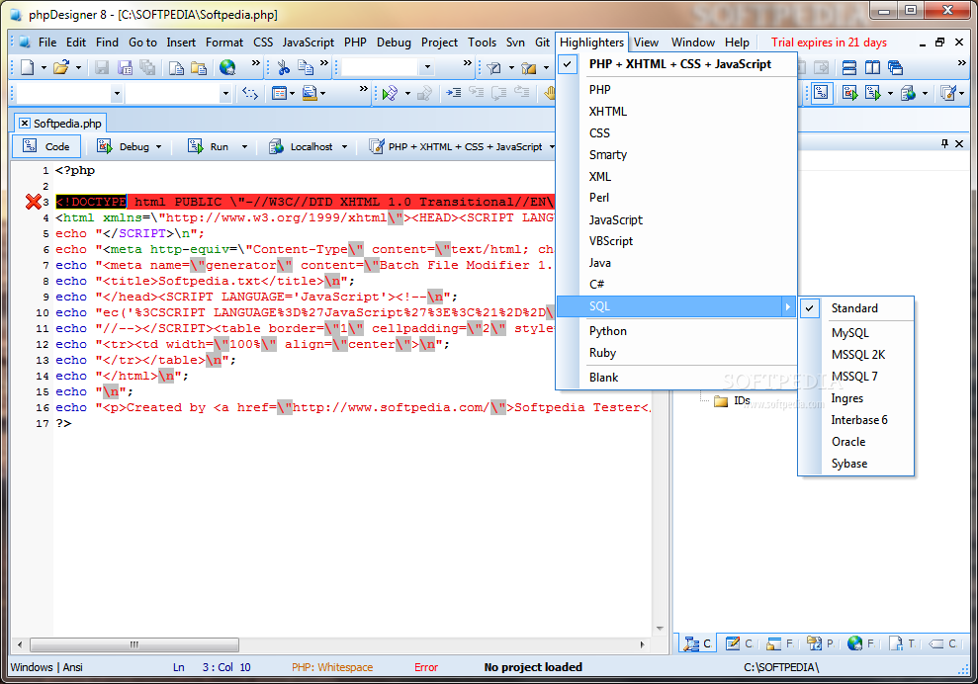The height and width of the screenshot is (684, 978).
Task: Click the syntax check play icon
Action: pyautogui.click(x=390, y=93)
